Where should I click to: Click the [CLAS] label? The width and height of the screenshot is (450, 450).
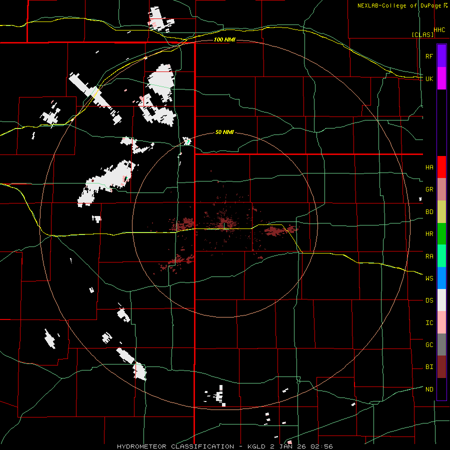click(x=422, y=34)
